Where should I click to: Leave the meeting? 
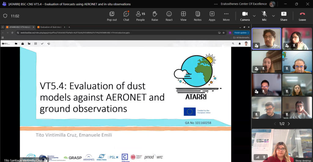click(x=302, y=16)
